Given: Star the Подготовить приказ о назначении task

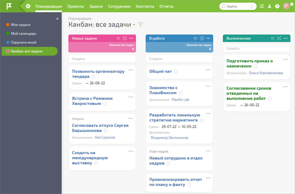Looking at the screenshot, I should click(x=256, y=66).
